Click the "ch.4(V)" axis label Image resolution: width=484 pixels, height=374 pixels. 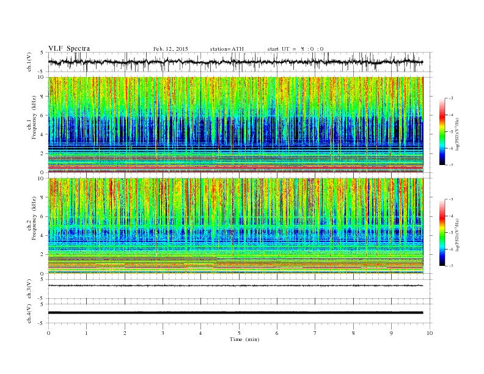[29, 313]
